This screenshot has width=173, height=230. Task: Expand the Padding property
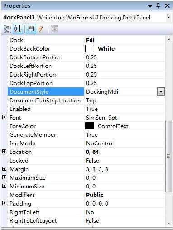pyautogui.click(x=5, y=203)
